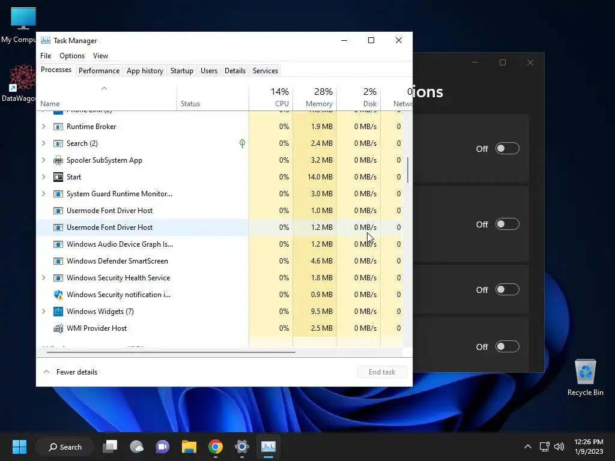Click the Windows Security Health Service icon
Image resolution: width=615 pixels, height=461 pixels.
[58, 278]
